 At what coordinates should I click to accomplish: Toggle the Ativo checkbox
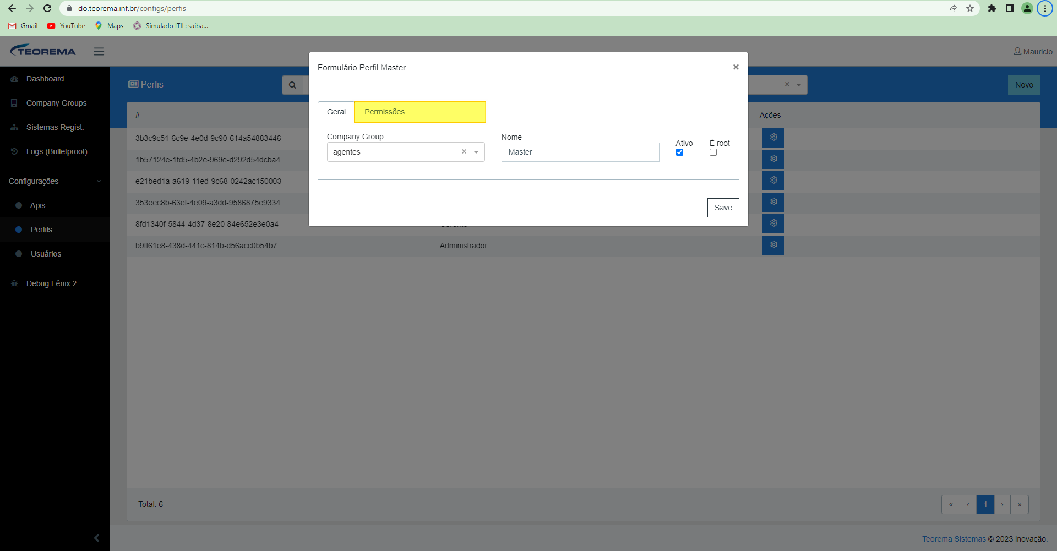[x=679, y=152]
